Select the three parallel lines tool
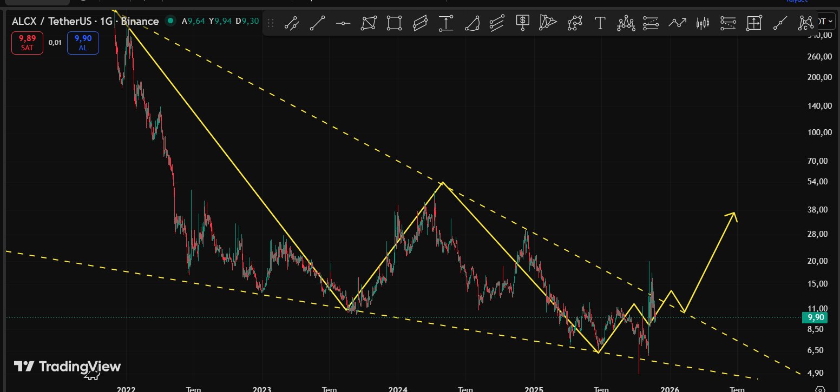This screenshot has height=392, width=840. pyautogui.click(x=497, y=23)
